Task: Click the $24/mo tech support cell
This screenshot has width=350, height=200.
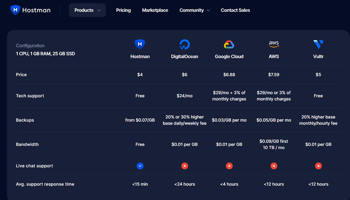Action: [185, 96]
